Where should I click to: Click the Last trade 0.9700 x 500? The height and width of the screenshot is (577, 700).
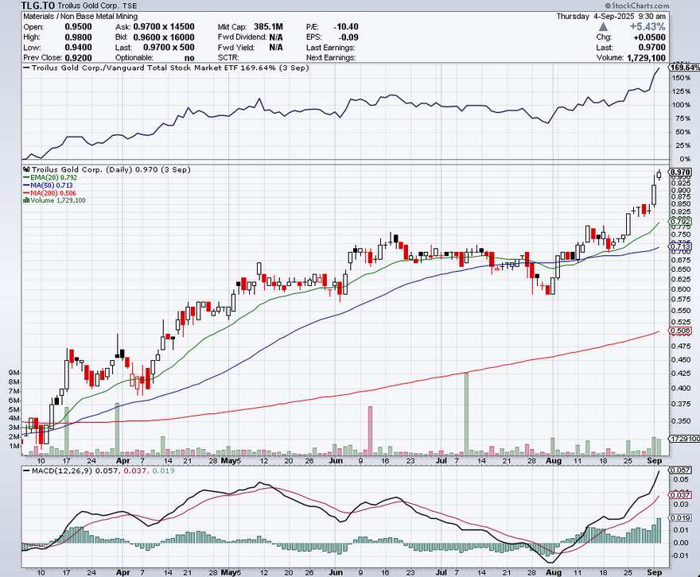[169, 47]
